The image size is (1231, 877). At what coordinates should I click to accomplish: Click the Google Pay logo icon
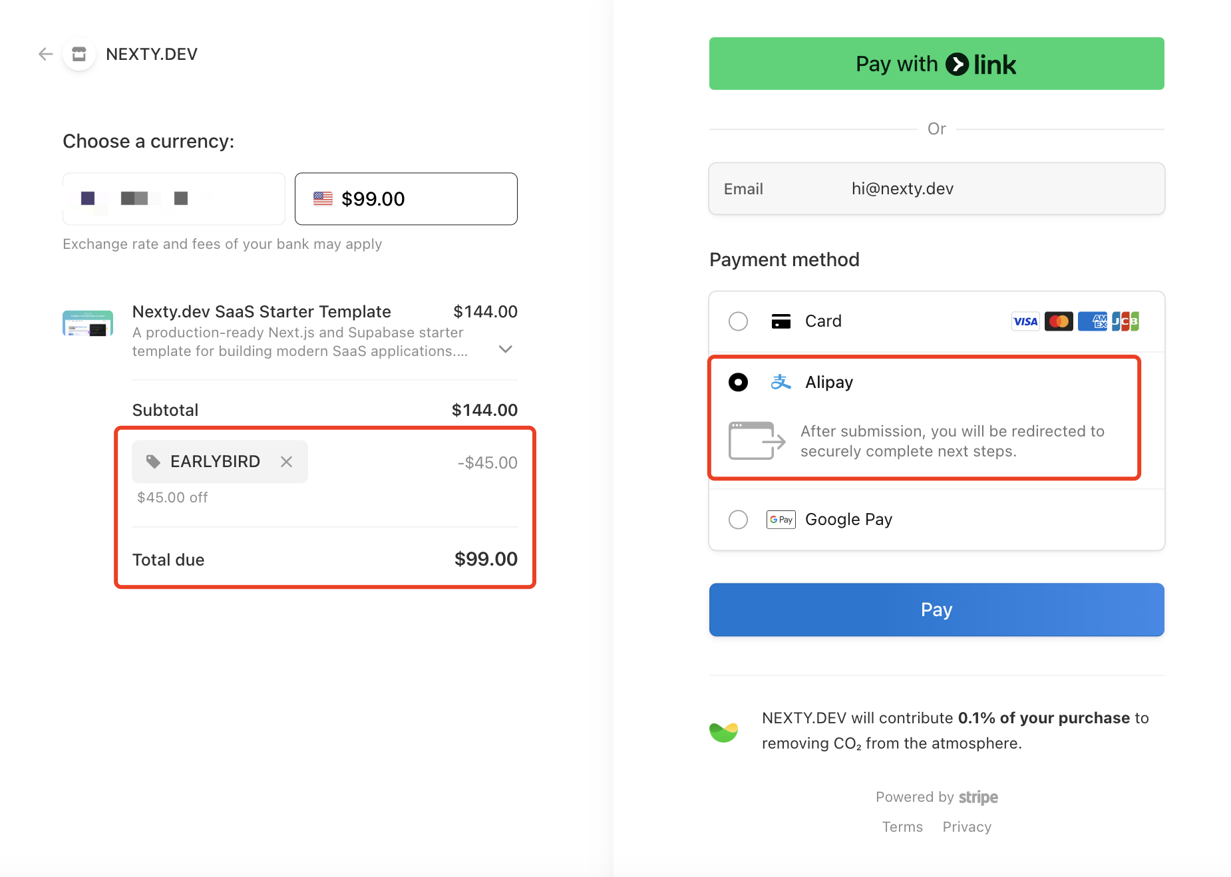(x=781, y=520)
